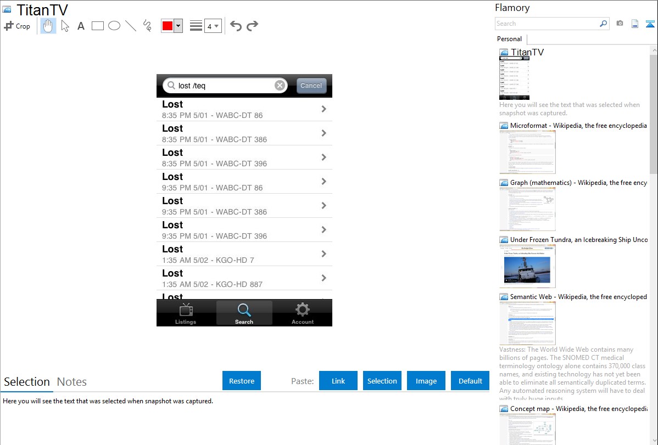This screenshot has width=658, height=445.
Task: Select the ellipse drawing tool
Action: (x=114, y=26)
